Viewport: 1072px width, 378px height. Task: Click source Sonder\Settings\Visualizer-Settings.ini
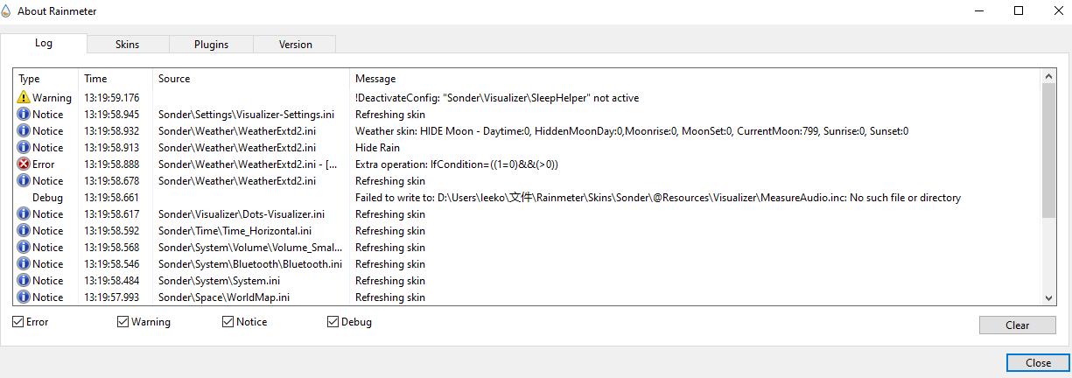coord(246,115)
